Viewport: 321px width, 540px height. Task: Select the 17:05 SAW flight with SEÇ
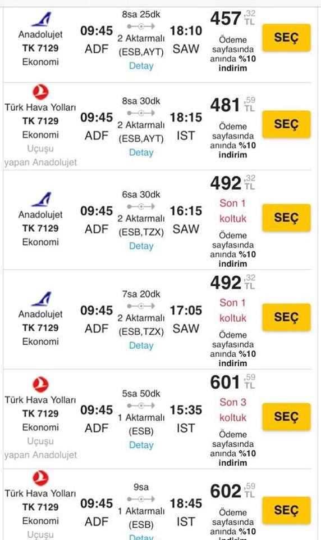click(x=286, y=317)
